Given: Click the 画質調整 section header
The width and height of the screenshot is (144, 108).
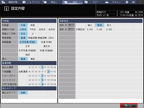Looking at the screenshot, I should pyautogui.click(x=29, y=63).
